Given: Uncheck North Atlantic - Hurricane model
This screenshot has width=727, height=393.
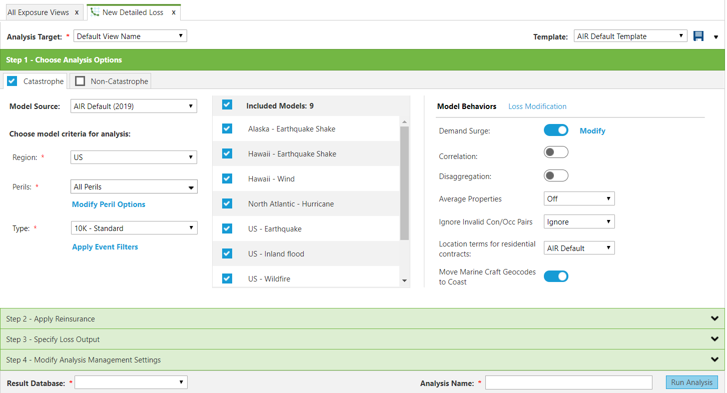Looking at the screenshot, I should [227, 203].
